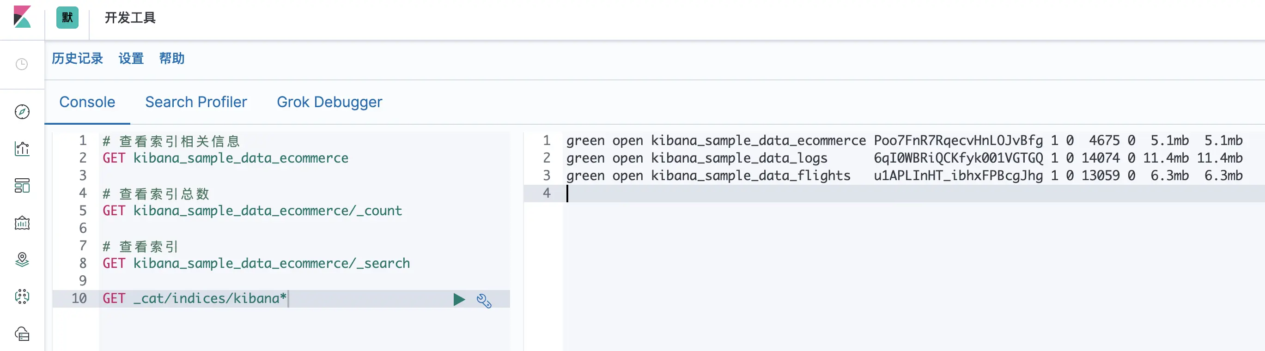Run the _cat/indices request with play button
This screenshot has height=351, width=1265.
459,299
